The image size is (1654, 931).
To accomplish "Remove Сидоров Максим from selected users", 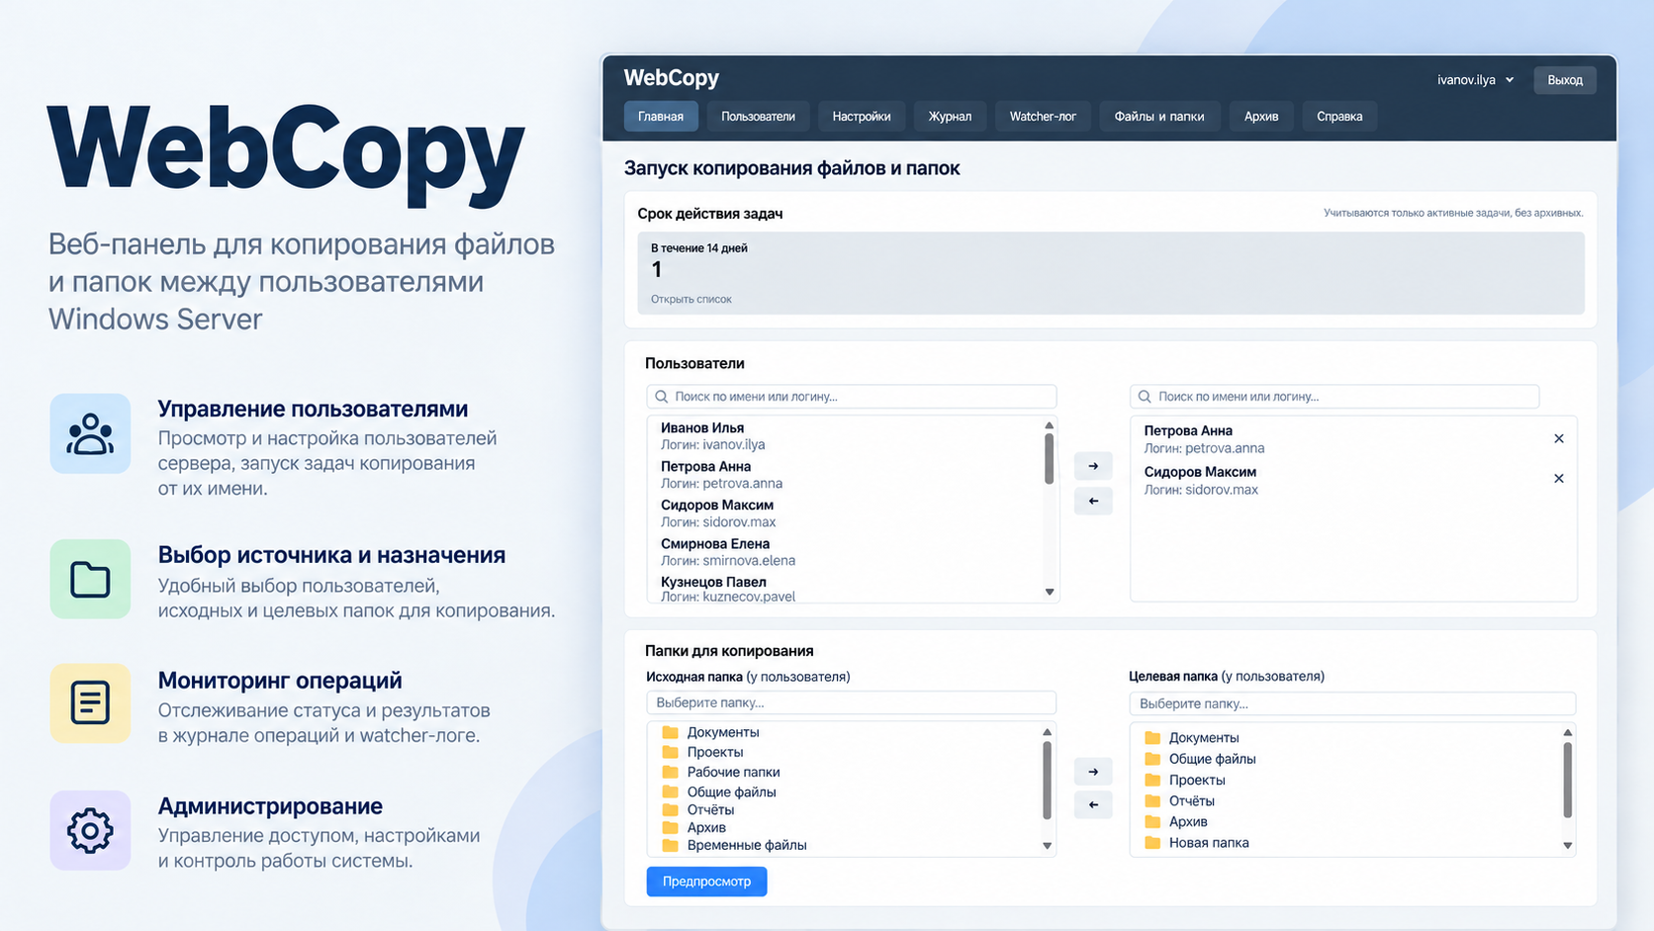I will [1559, 479].
